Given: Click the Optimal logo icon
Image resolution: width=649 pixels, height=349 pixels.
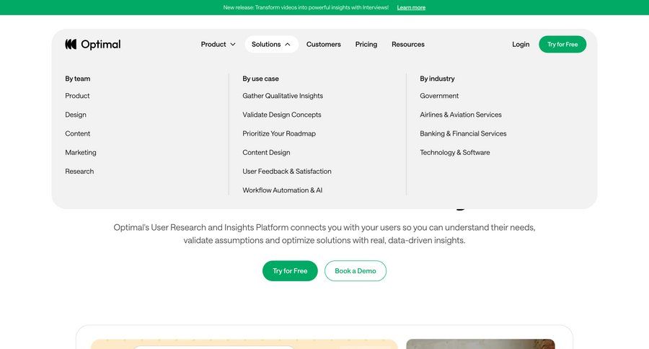Looking at the screenshot, I should 71,44.
